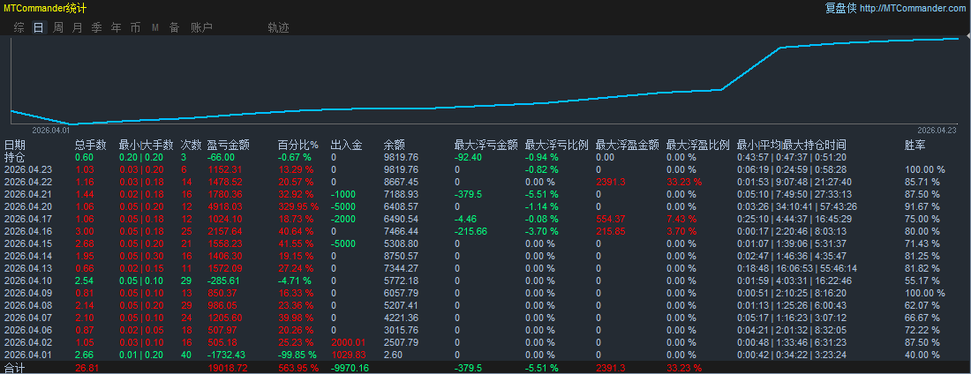Click the 余额 column header
Viewport: 971px width, 374px height.
click(394, 145)
